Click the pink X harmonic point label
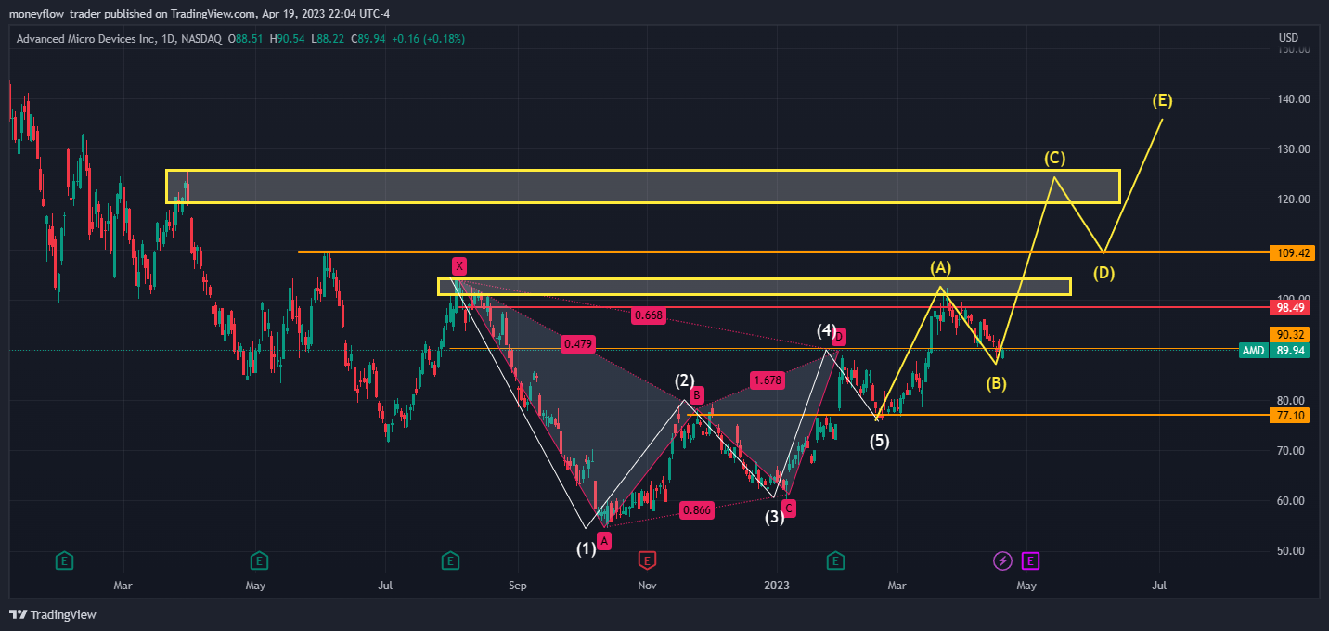1329x631 pixels. [x=459, y=266]
